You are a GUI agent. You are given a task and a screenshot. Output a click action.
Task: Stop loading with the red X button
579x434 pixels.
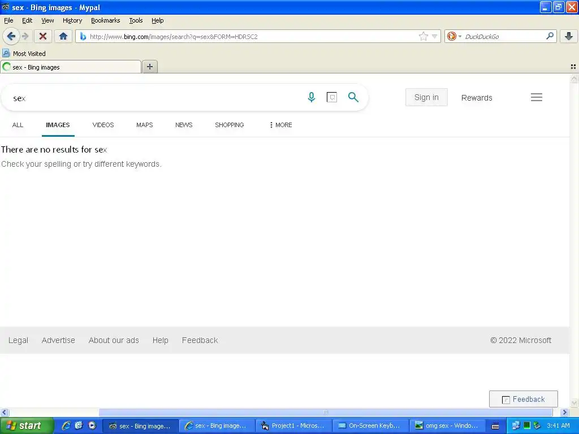[x=43, y=36]
